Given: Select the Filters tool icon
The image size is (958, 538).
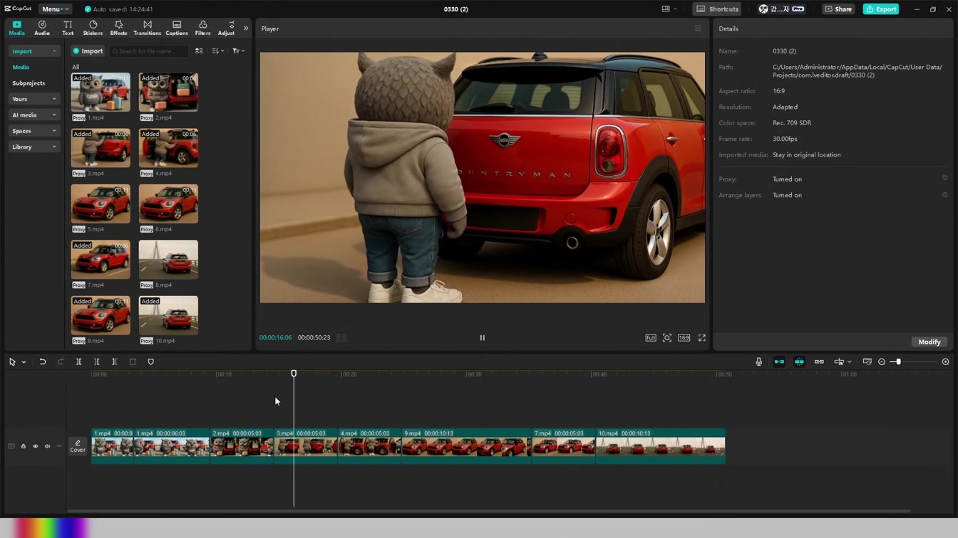Looking at the screenshot, I should [202, 28].
